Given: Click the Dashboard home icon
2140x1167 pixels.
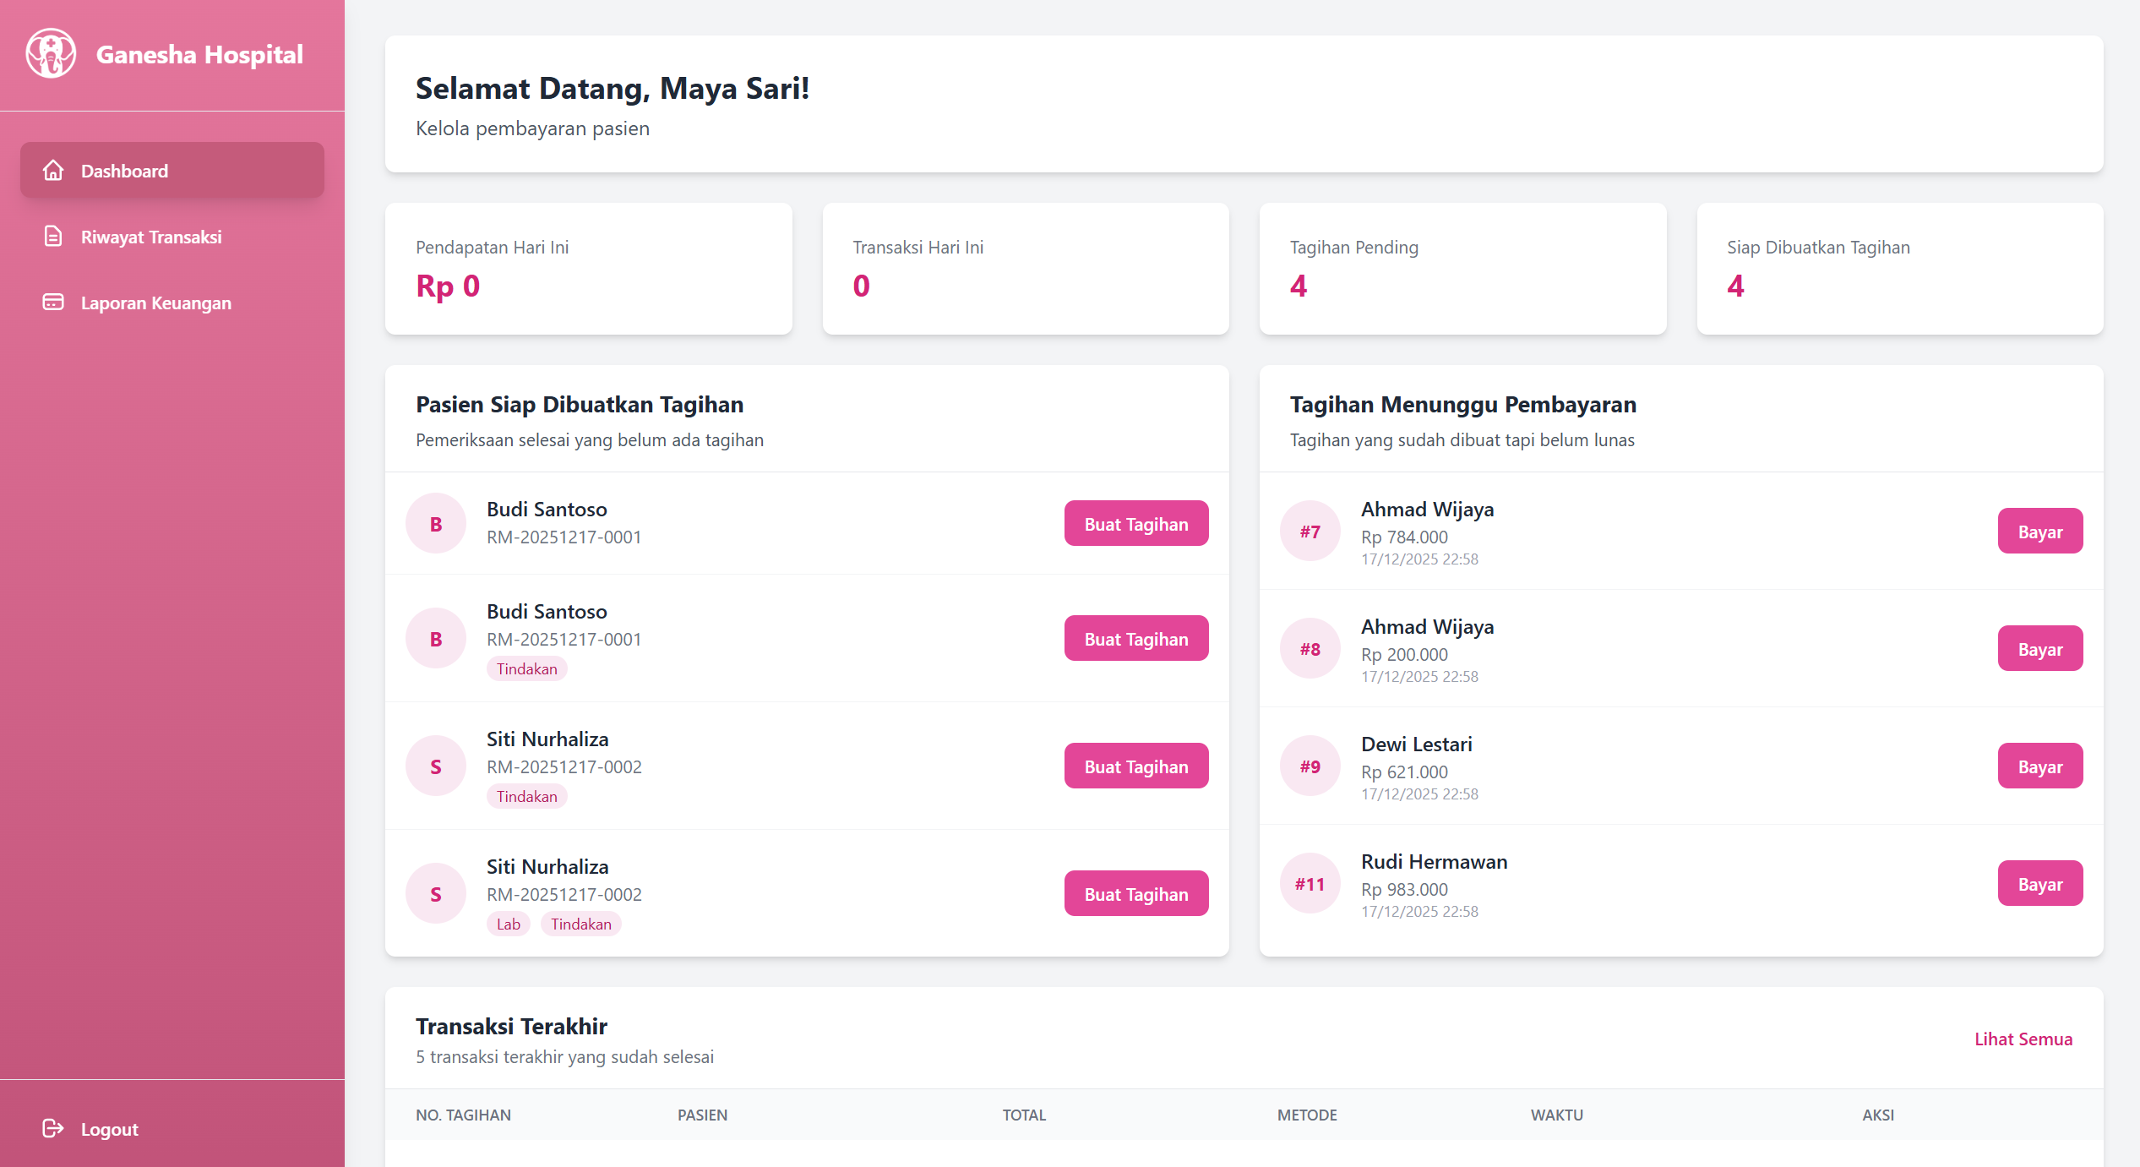Looking at the screenshot, I should click(53, 171).
